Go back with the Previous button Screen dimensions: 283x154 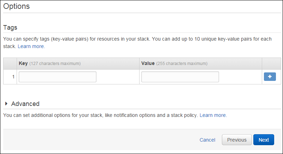click(237, 140)
